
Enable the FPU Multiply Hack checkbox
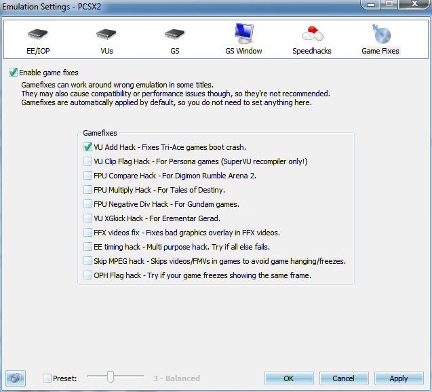coord(87,189)
